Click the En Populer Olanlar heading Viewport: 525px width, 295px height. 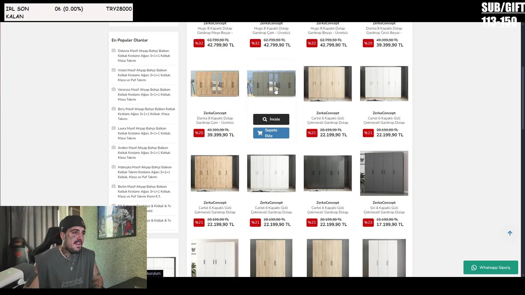(130, 40)
